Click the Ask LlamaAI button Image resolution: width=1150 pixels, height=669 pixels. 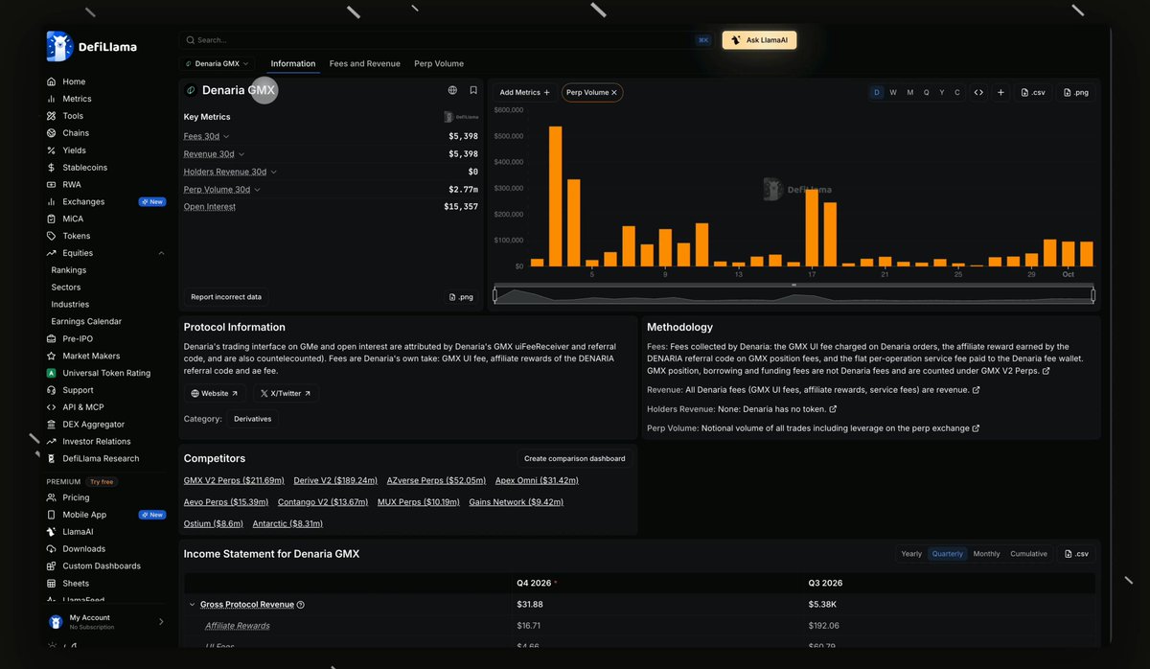click(x=759, y=40)
